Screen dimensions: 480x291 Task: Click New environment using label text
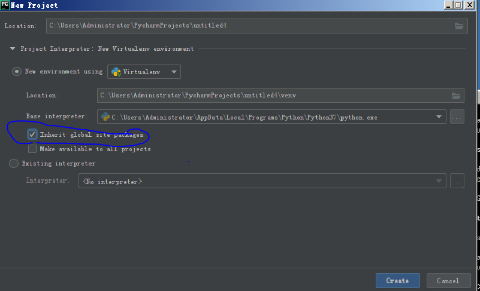(64, 72)
